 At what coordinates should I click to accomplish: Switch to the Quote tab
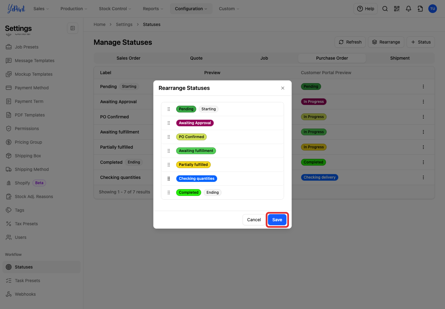click(x=196, y=58)
